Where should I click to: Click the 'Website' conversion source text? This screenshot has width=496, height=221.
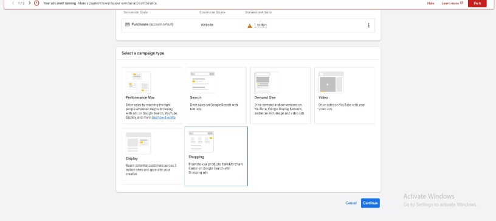pos(207,25)
